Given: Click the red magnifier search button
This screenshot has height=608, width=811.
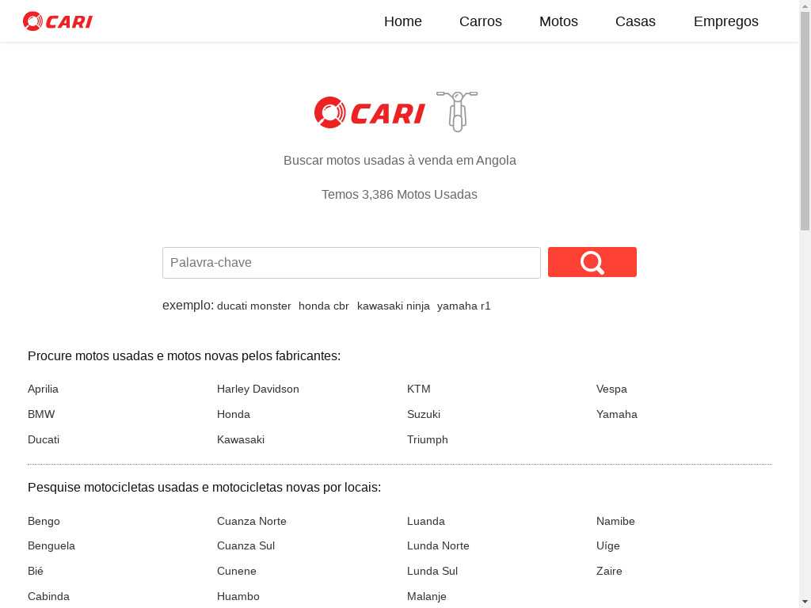Looking at the screenshot, I should [x=592, y=262].
